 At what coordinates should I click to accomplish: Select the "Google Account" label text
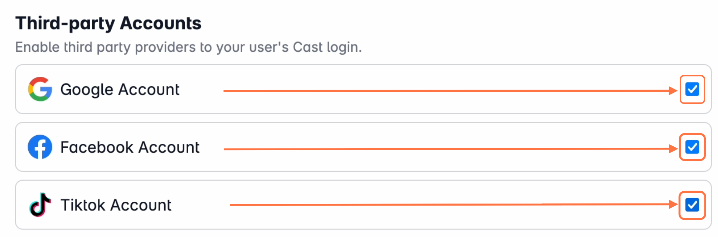point(120,89)
